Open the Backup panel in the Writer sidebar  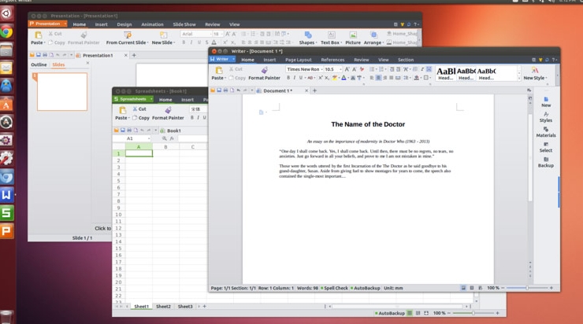(x=545, y=162)
